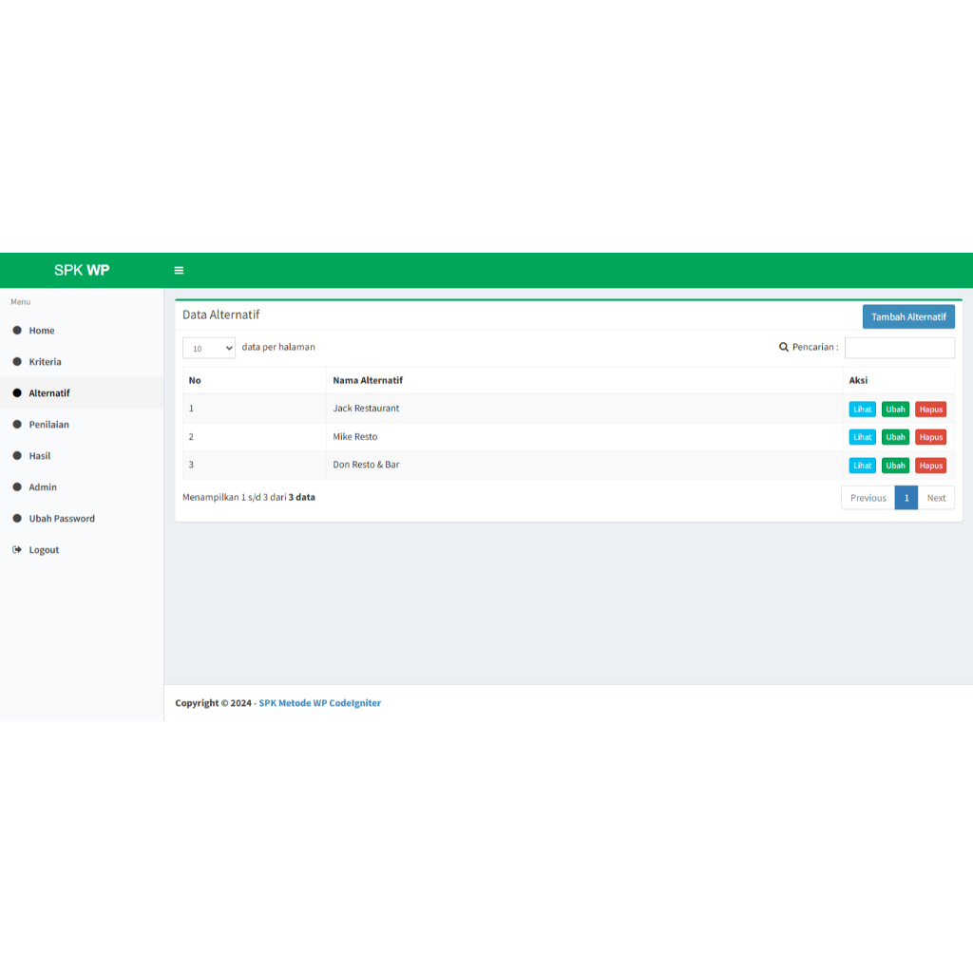Screen dimensions: 973x973
Task: Open Home from the sidebar menu
Action: (x=42, y=331)
